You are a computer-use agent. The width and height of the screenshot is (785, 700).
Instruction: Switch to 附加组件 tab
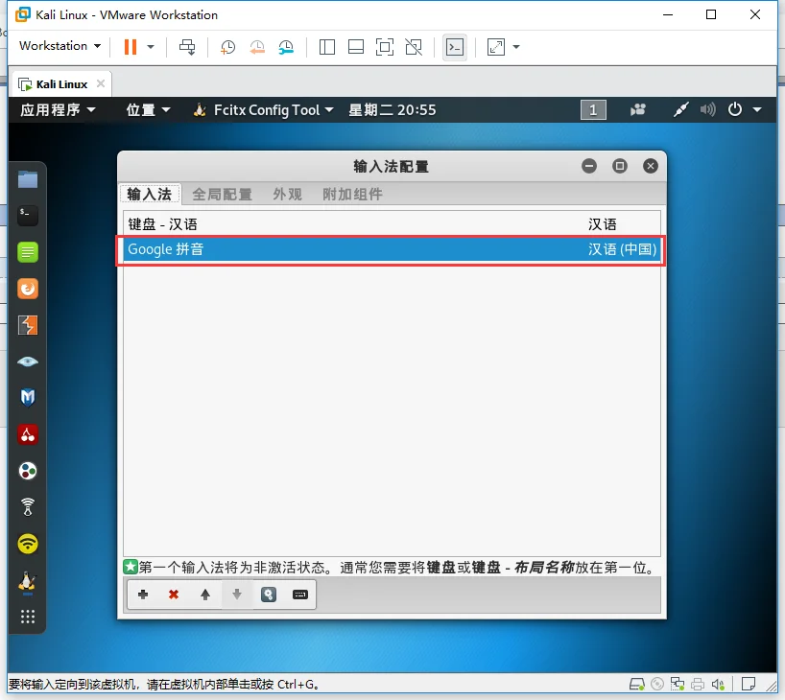coord(352,194)
